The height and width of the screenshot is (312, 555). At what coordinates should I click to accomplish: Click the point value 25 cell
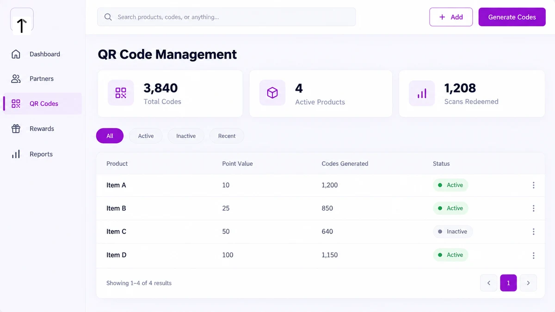pos(226,208)
